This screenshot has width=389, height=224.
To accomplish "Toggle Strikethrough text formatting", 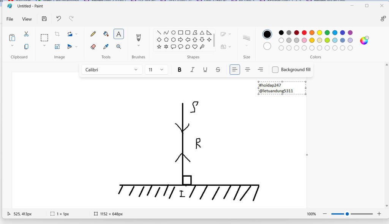I will 218,70.
